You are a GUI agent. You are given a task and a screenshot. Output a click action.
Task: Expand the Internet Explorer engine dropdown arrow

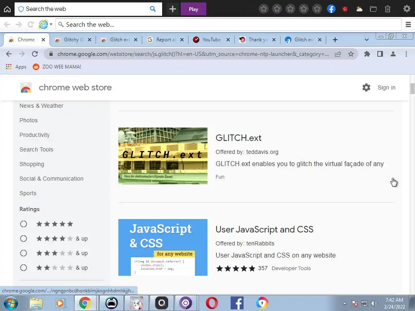click(x=51, y=25)
